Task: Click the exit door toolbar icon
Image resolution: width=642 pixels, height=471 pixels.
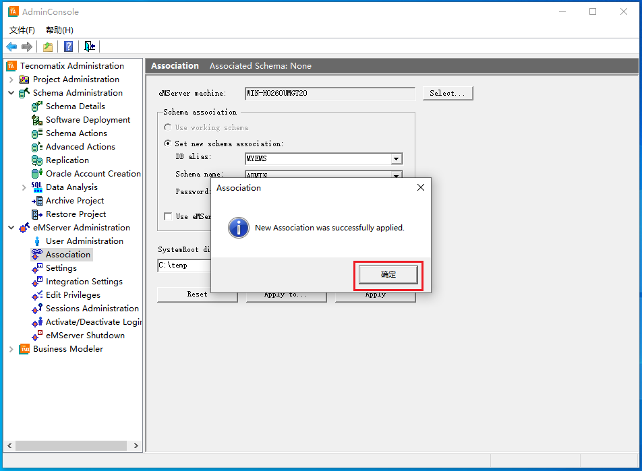Action: tap(90, 46)
